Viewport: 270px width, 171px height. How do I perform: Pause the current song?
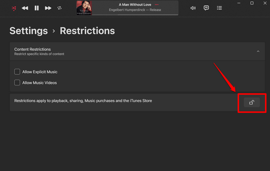(x=36, y=8)
